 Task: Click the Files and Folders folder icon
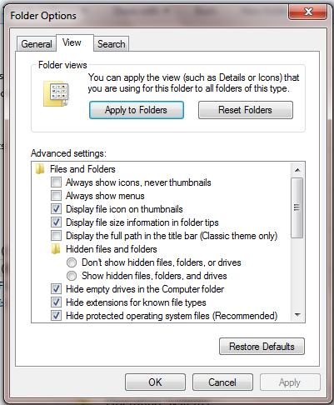[40, 169]
